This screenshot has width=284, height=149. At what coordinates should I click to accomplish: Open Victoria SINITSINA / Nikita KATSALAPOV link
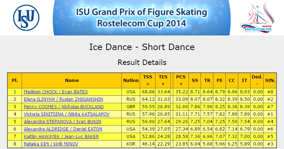[x=67, y=114]
